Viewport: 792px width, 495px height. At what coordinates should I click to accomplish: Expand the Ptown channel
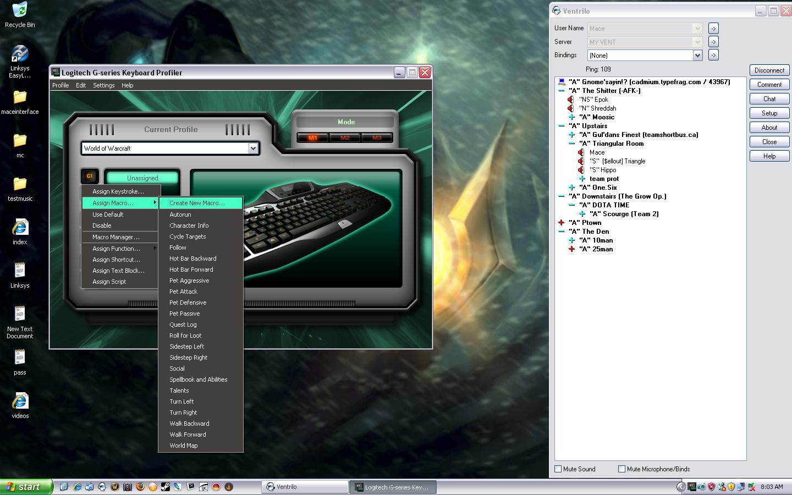click(561, 223)
